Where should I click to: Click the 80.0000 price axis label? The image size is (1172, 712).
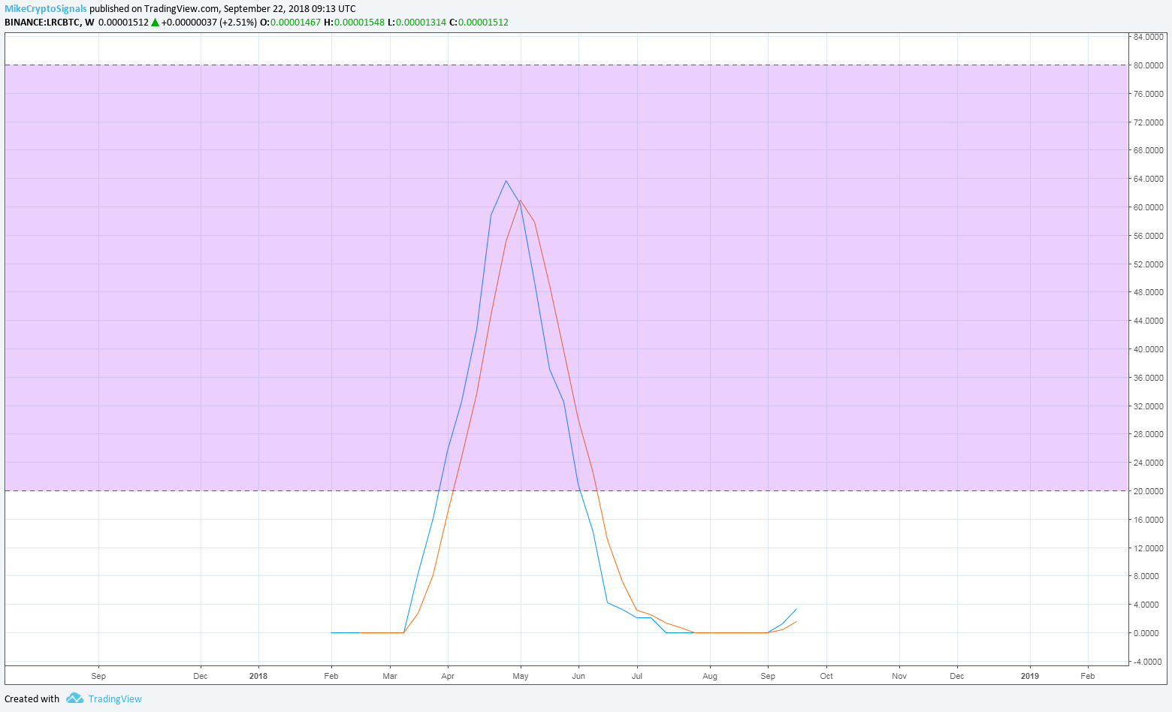[1149, 65]
